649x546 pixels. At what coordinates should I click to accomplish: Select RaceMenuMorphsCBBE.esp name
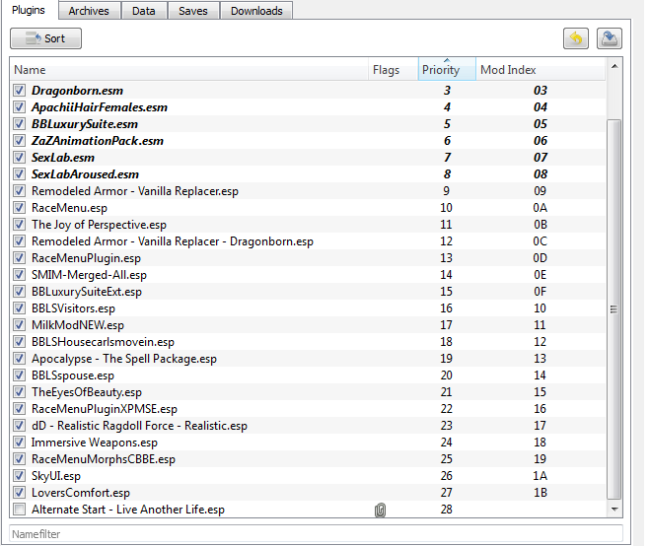click(x=104, y=459)
